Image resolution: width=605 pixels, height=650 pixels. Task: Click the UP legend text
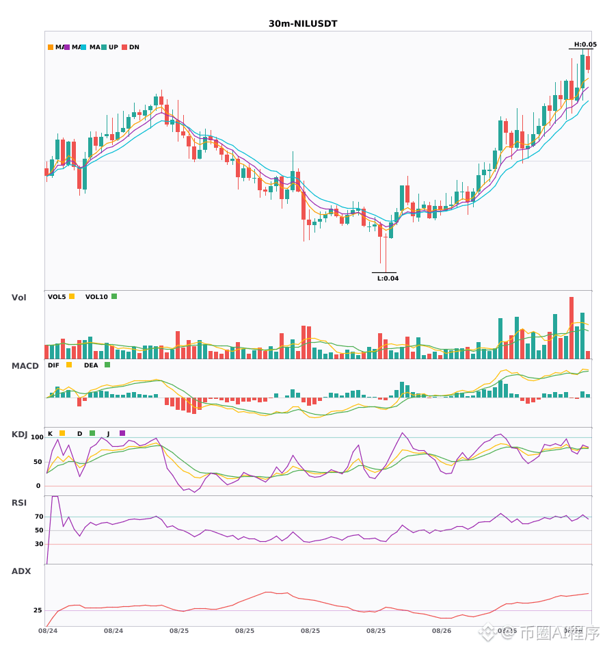coord(113,47)
